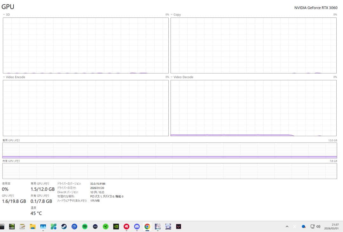
Task: Select the NVIDIA GeForce RTX 3060 label
Action: [x=316, y=8]
